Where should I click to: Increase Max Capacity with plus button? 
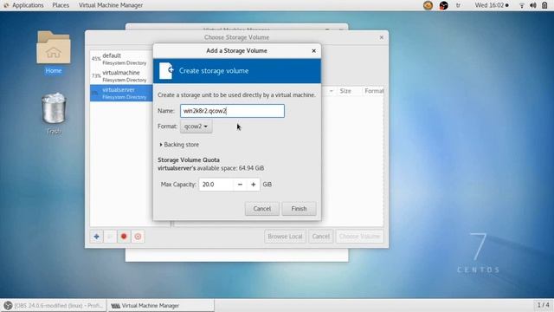click(x=254, y=185)
